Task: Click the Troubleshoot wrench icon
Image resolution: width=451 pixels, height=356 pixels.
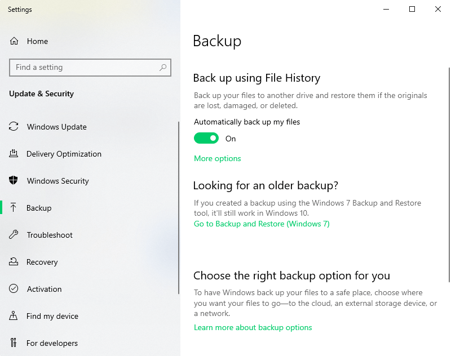Action: [14, 235]
